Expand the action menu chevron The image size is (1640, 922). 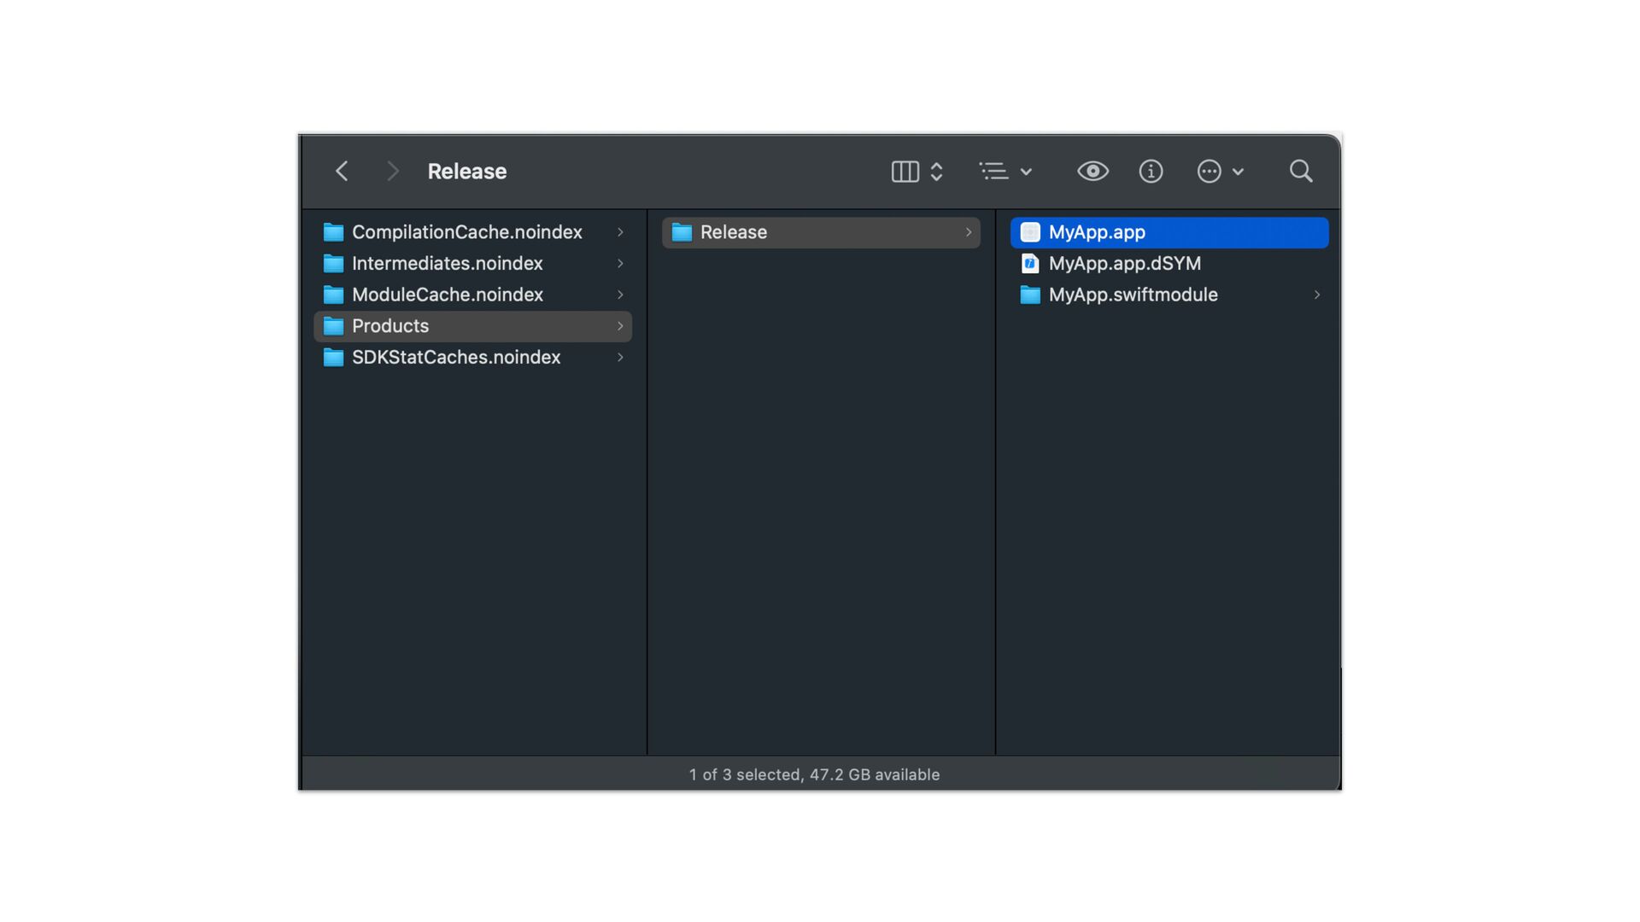pyautogui.click(x=1238, y=172)
